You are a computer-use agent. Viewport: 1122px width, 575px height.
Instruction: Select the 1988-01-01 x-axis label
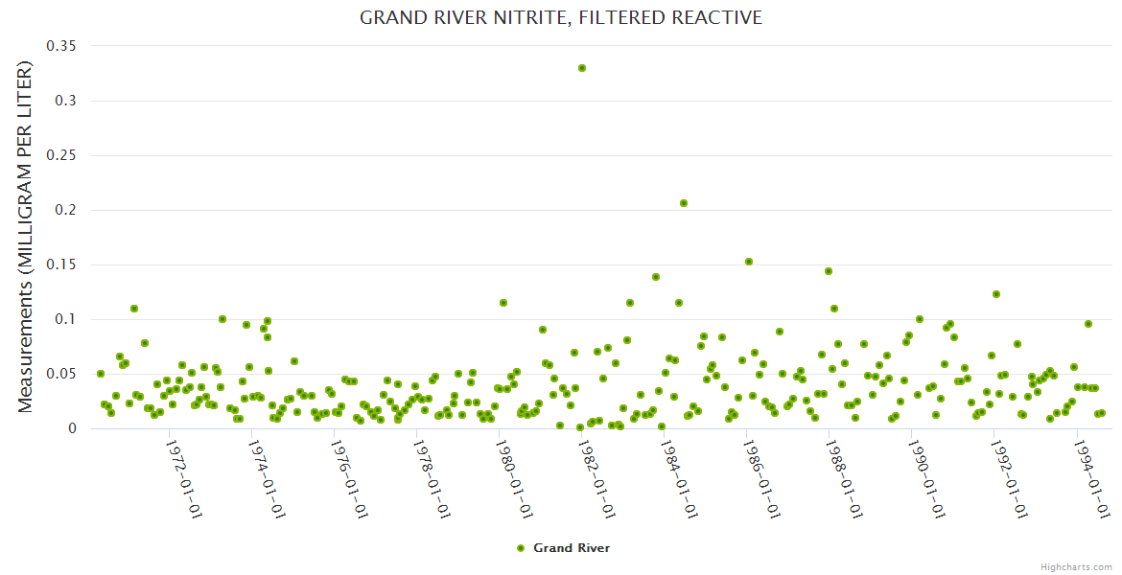tap(844, 479)
